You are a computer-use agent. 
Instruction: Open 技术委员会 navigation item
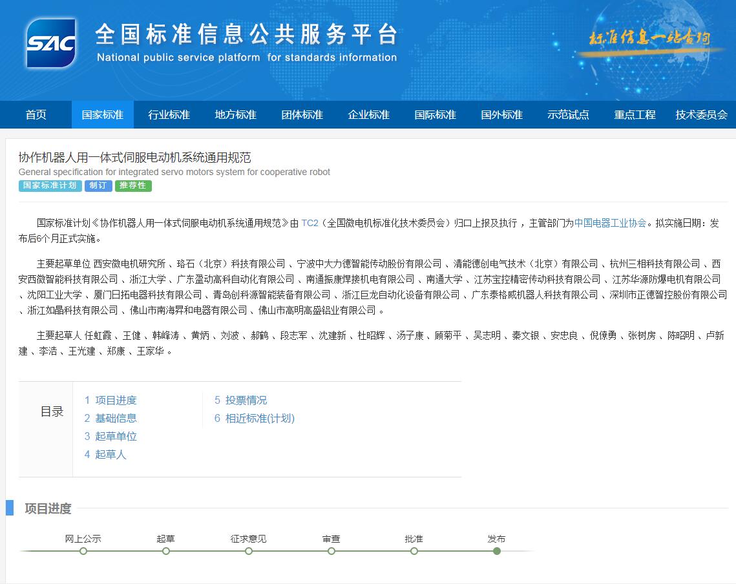701,115
